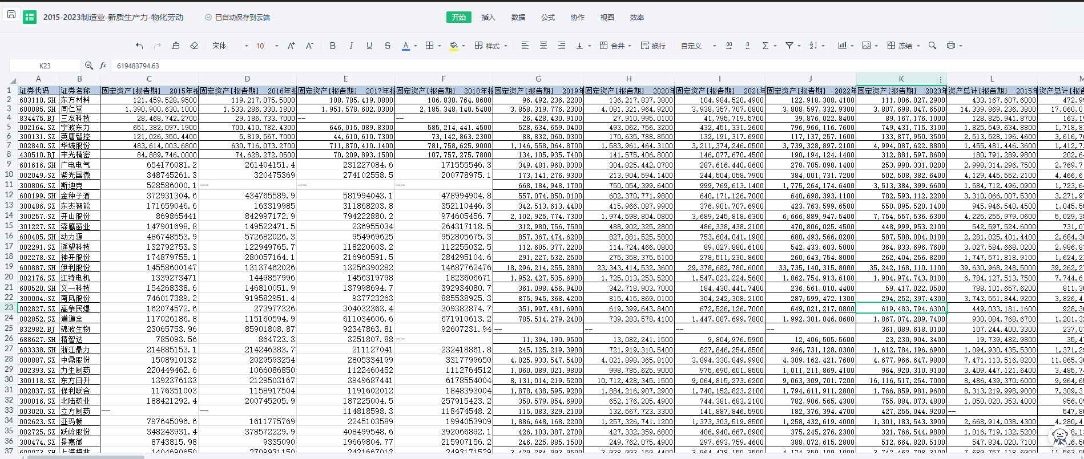
Task: Click the formula bar input
Action: click(597, 66)
